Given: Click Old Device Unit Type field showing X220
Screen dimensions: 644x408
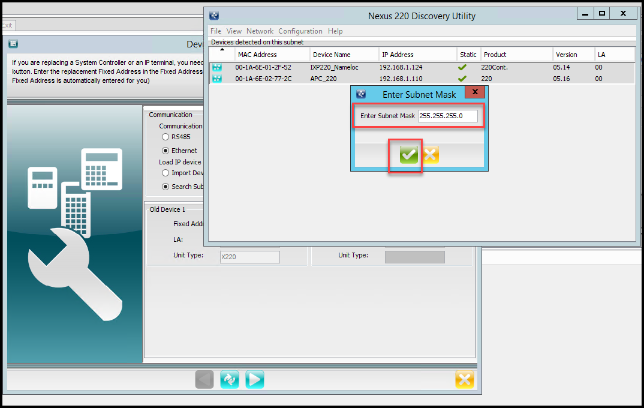Looking at the screenshot, I should tap(249, 257).
